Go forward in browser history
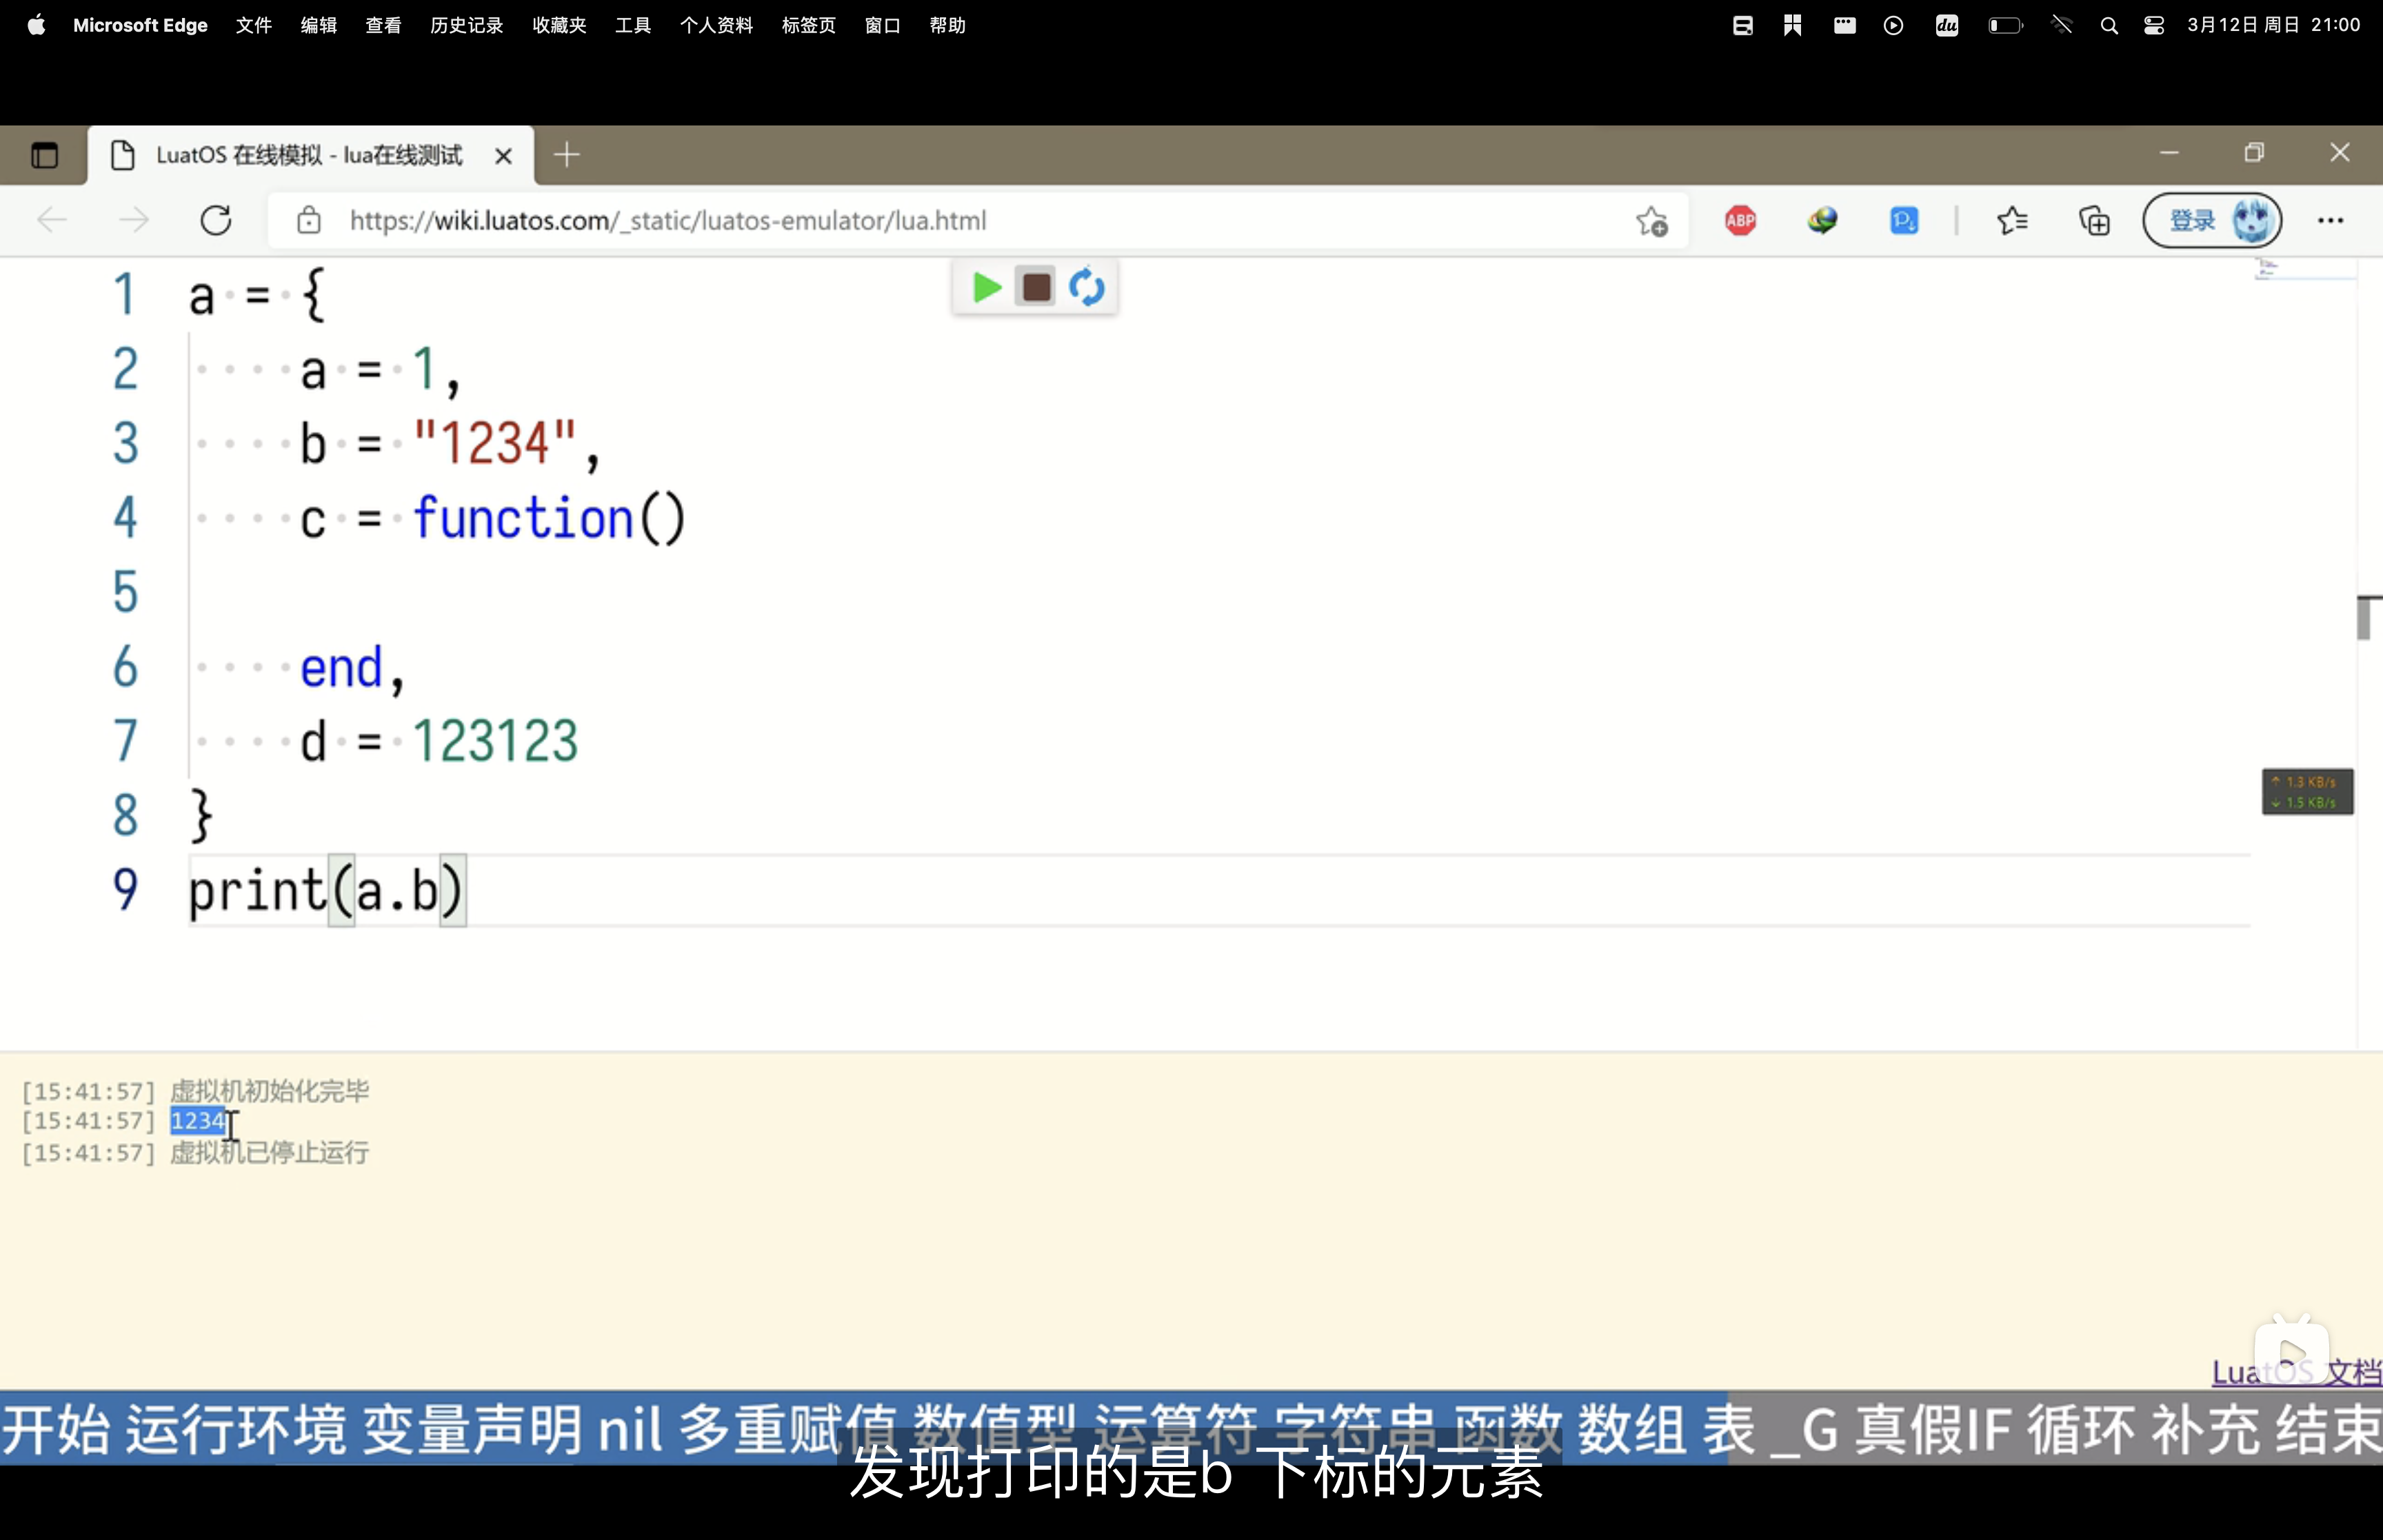Viewport: 2383px width, 1540px height. (x=133, y=220)
